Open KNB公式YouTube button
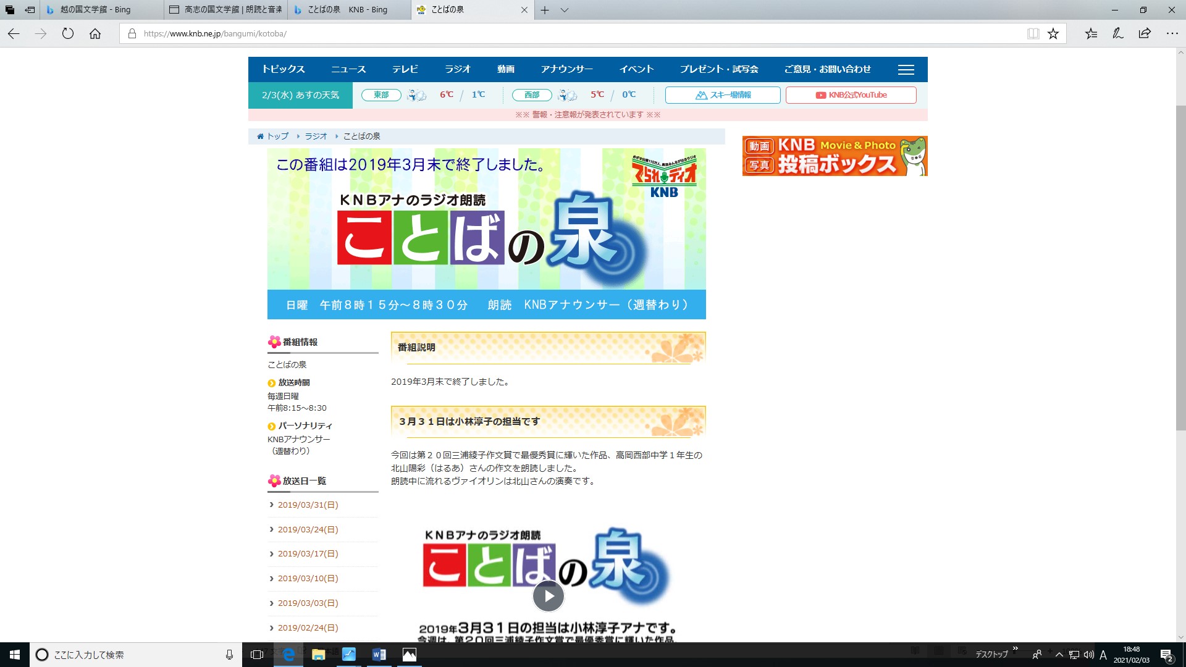Image resolution: width=1186 pixels, height=667 pixels. click(851, 95)
